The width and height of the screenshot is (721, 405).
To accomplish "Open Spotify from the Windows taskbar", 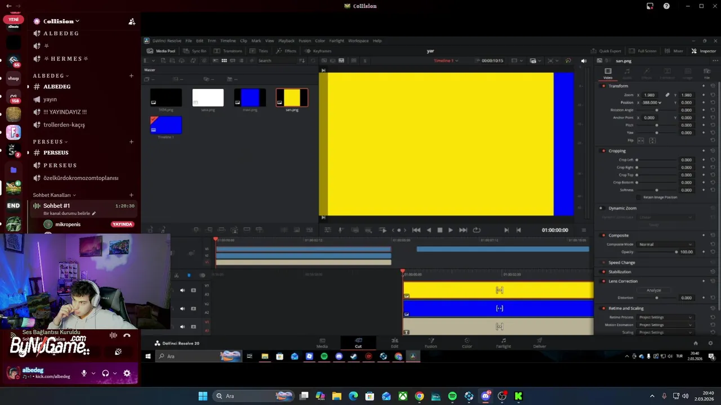I will 452,396.
